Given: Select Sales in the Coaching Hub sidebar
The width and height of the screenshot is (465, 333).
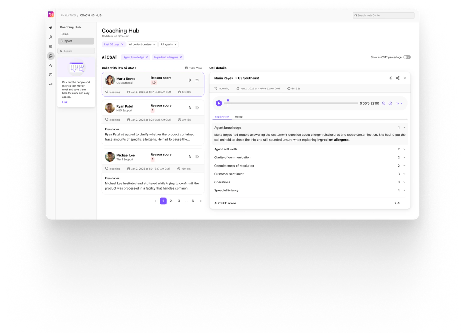Looking at the screenshot, I should (65, 34).
